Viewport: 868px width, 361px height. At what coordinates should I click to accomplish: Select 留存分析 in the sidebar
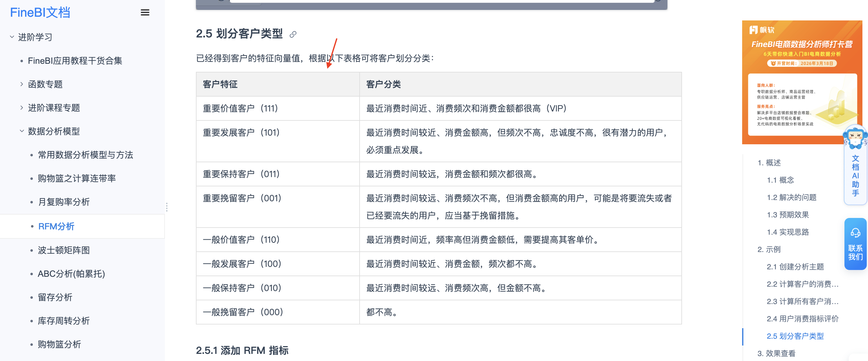coord(55,297)
